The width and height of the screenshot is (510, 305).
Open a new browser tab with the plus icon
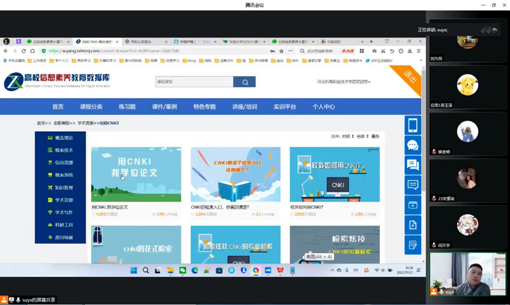point(371,41)
